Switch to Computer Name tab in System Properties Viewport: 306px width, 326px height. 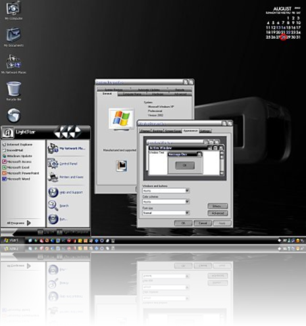[132, 94]
